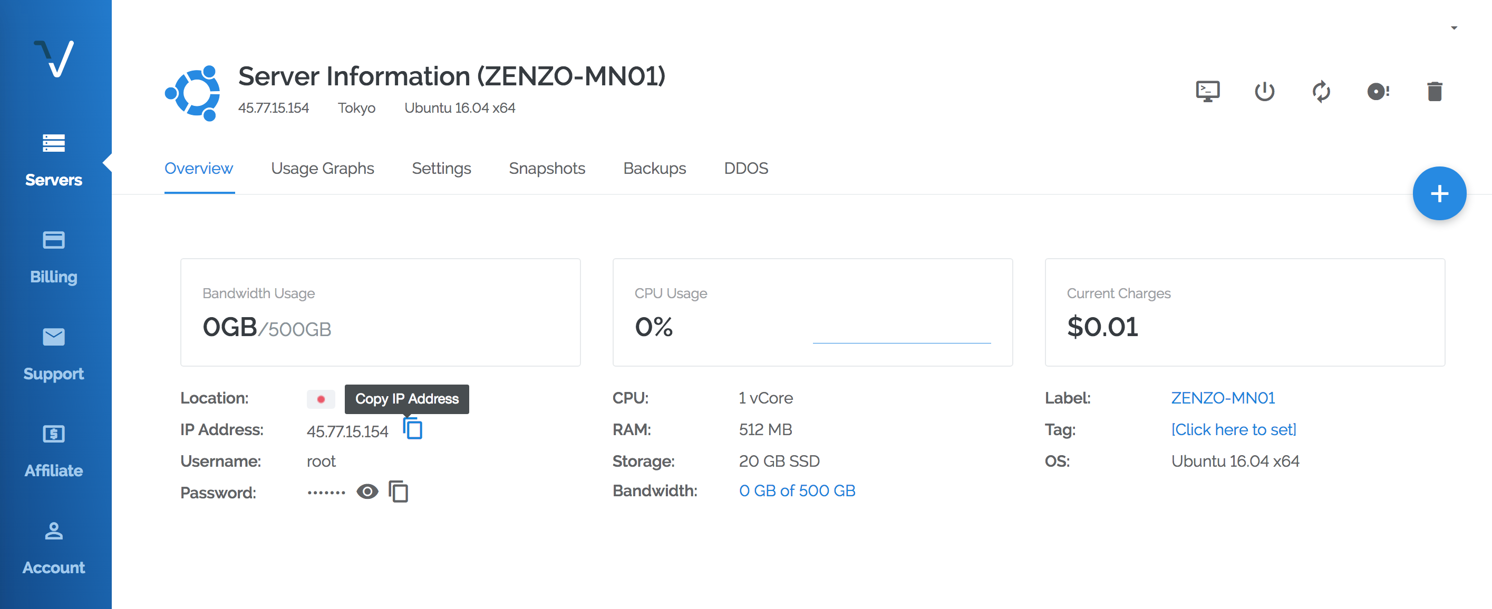Viewport: 1492px width, 609px height.
Task: Click the CPU Usage graph line
Action: [x=902, y=343]
